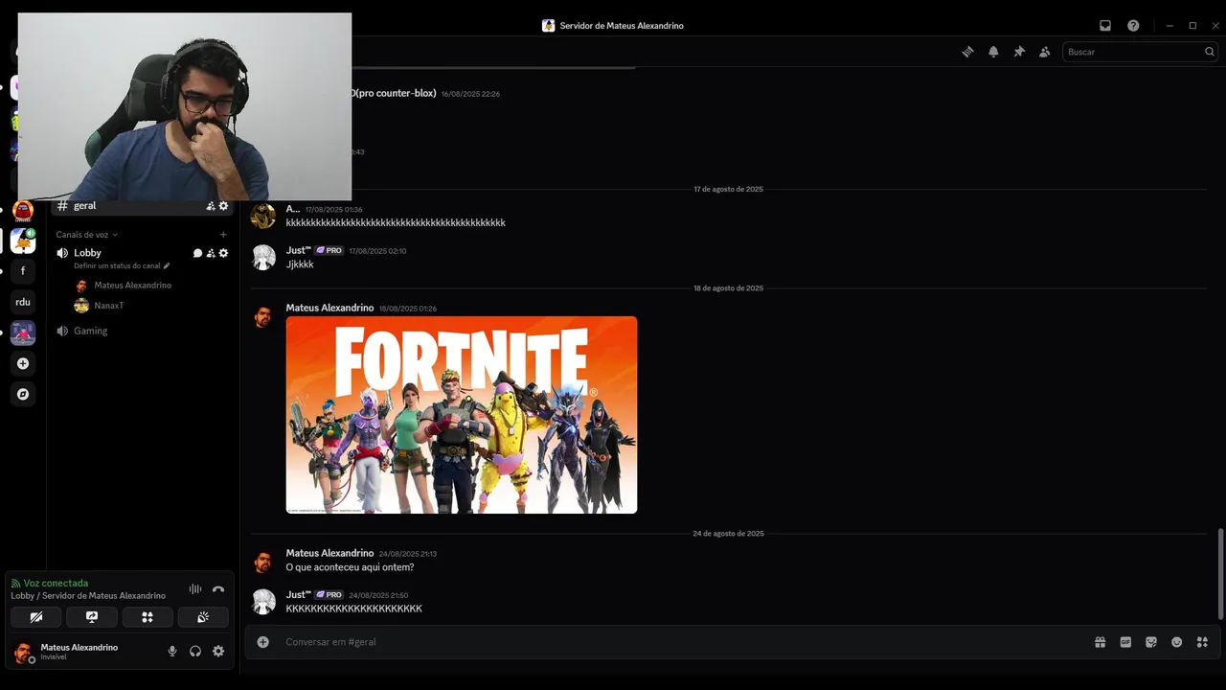This screenshot has width=1226, height=690.
Task: Open the Threads icon in channel header
Action: click(967, 52)
